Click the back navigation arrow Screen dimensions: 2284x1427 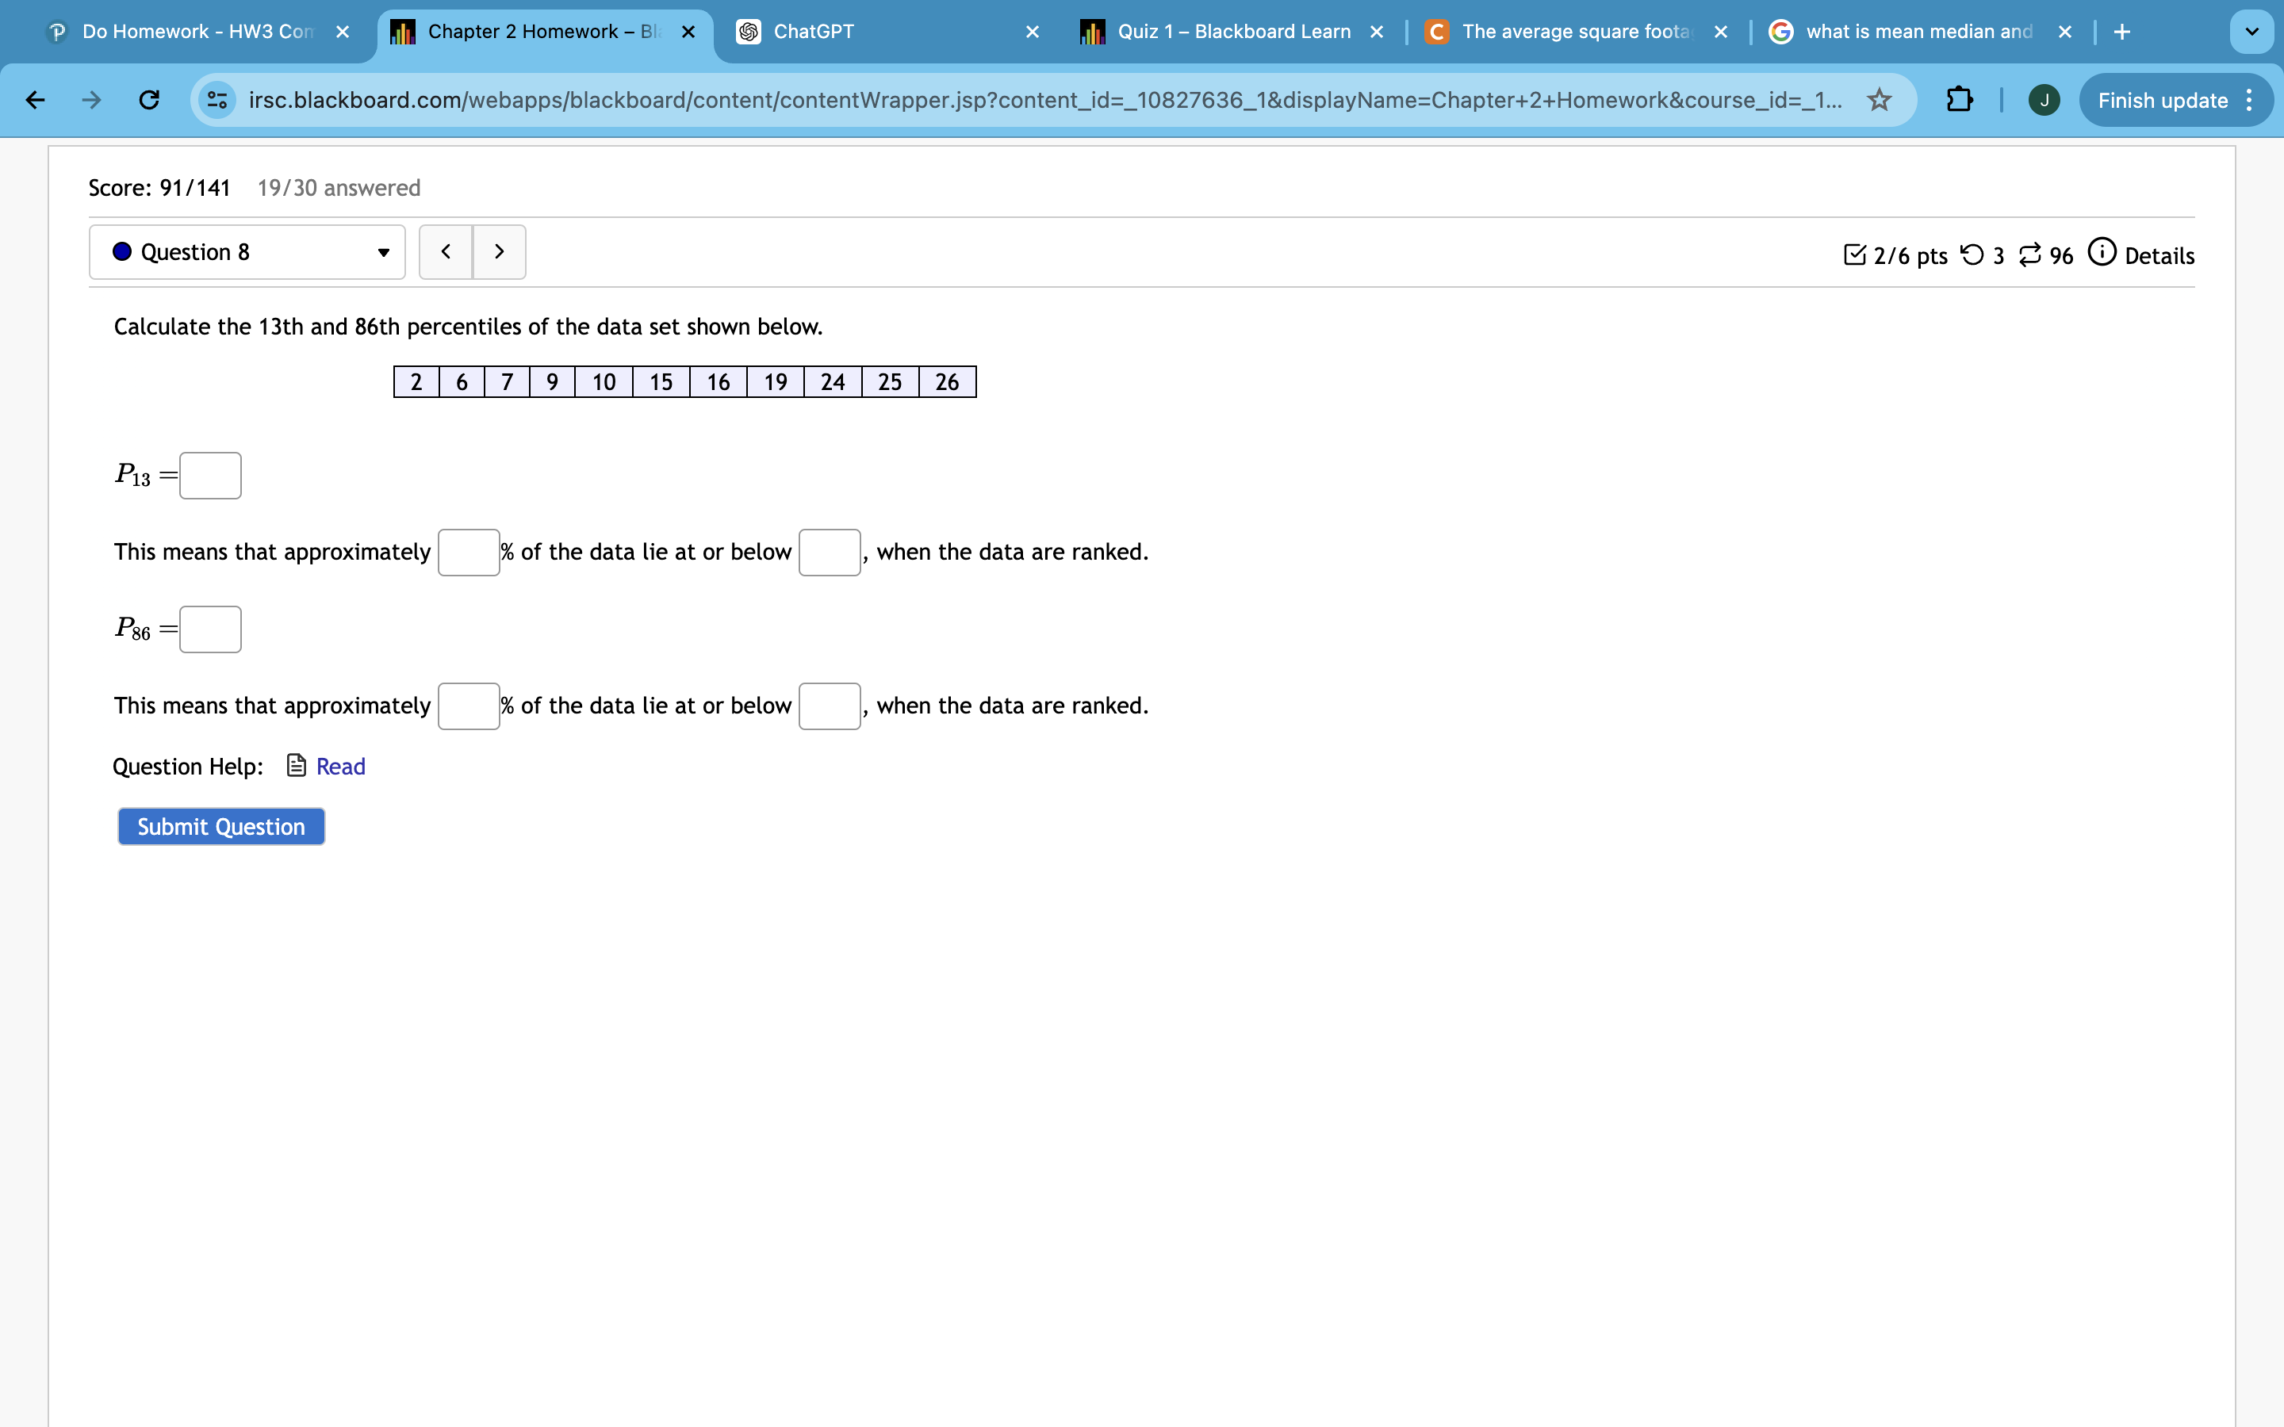[x=35, y=100]
